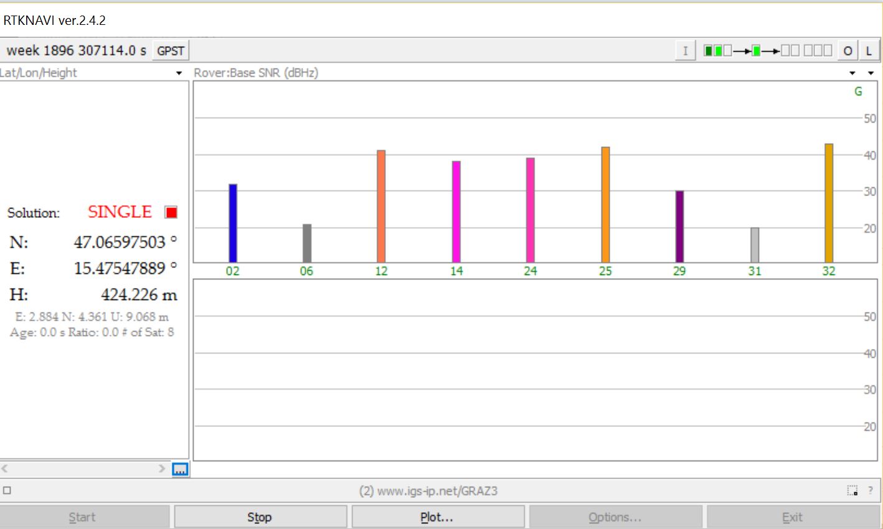Click the solution font '...' button
This screenshot has height=529, width=883.
tap(180, 469)
